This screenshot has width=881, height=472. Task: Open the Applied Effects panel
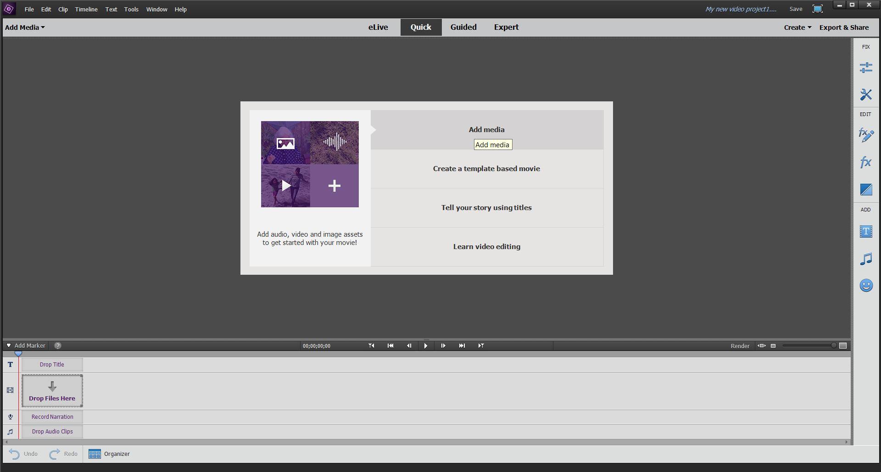[x=865, y=135]
